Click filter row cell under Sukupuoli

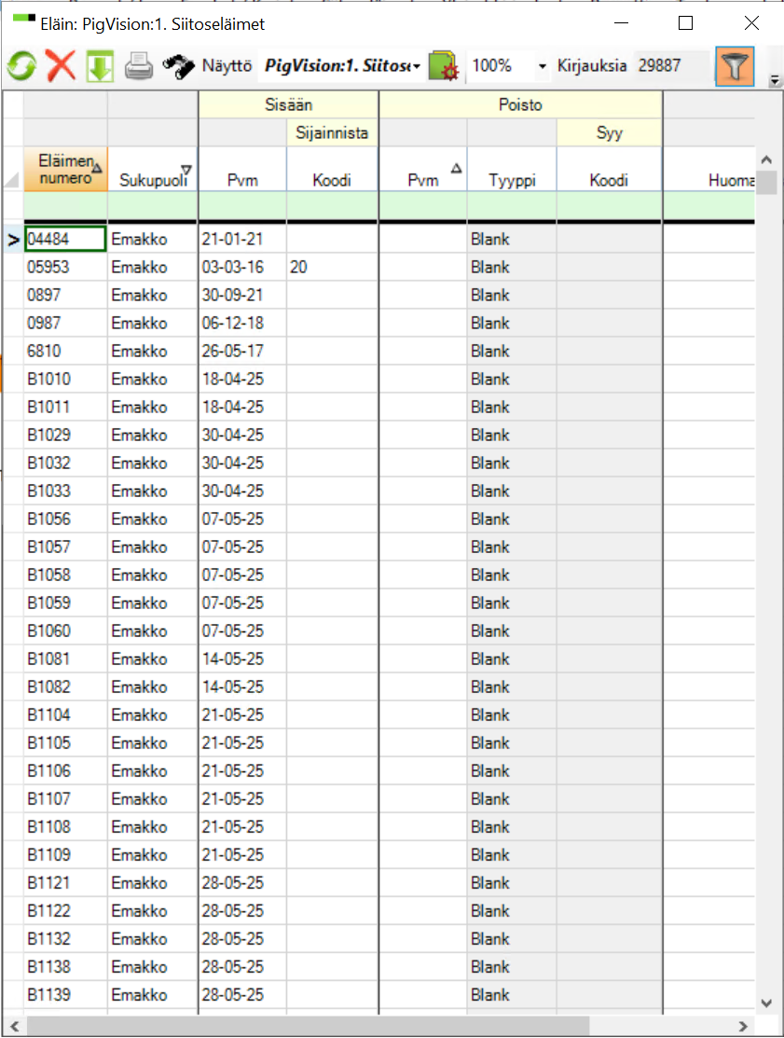click(153, 206)
